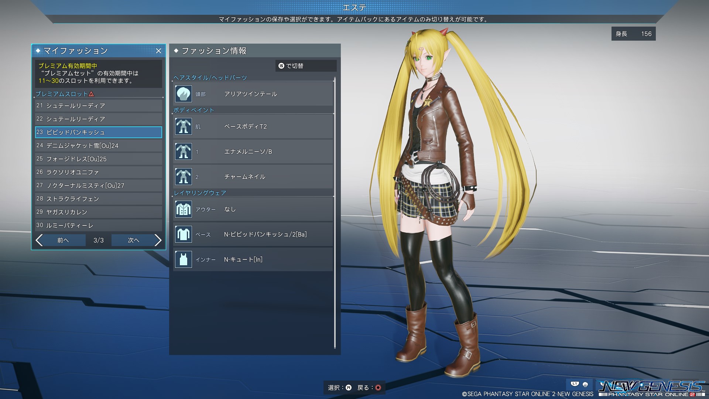Click the 前へ previous page button
This screenshot has height=399, width=709.
pyautogui.click(x=63, y=240)
